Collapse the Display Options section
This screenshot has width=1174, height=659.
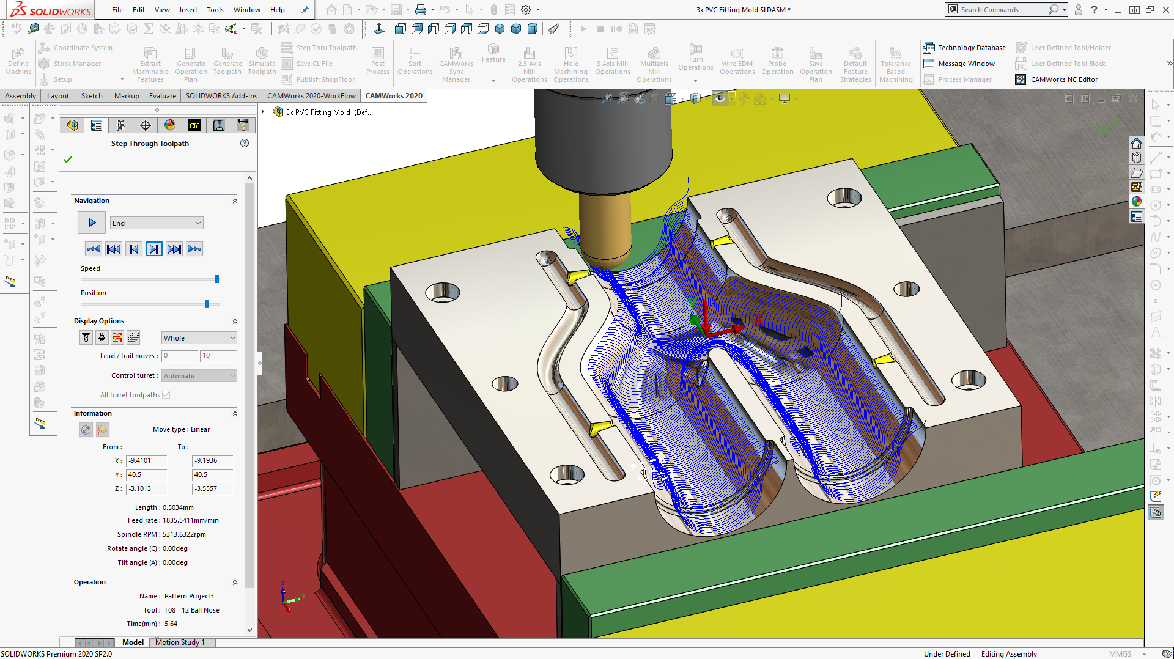[x=235, y=320]
